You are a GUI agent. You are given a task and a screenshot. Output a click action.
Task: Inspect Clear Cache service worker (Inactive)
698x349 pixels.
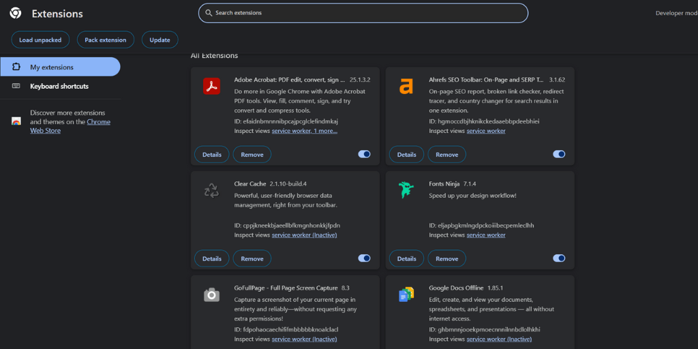(x=305, y=235)
